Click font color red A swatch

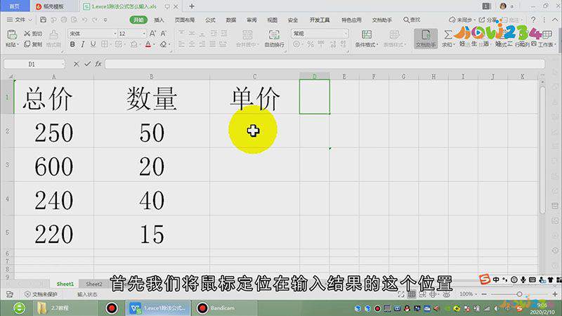(148, 44)
